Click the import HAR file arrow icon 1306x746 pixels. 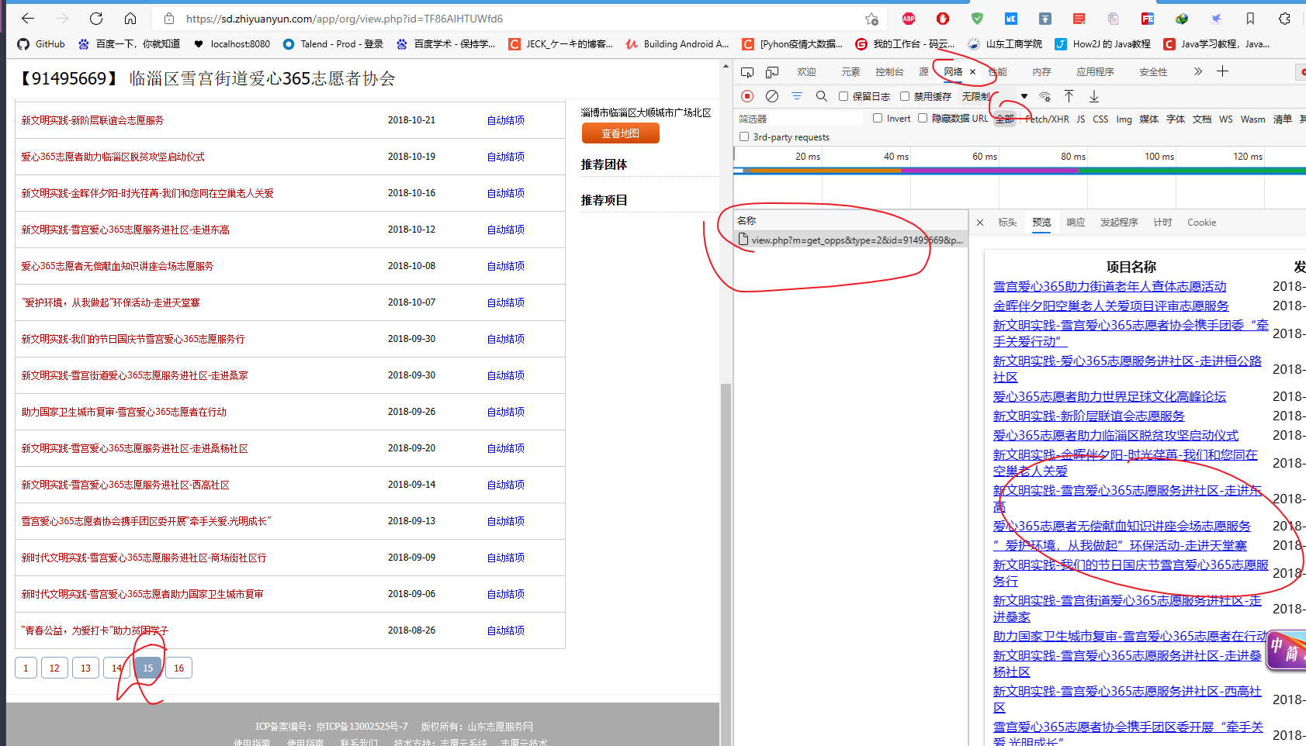point(1069,96)
